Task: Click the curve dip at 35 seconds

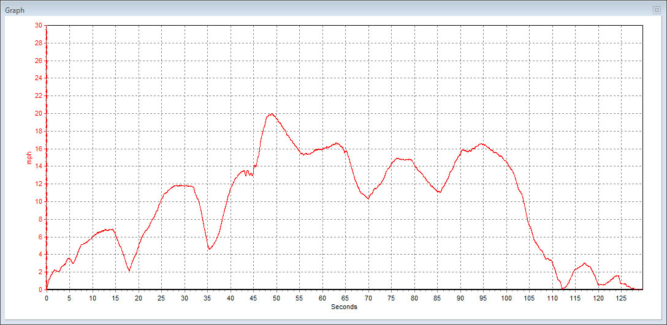Action: pos(209,249)
